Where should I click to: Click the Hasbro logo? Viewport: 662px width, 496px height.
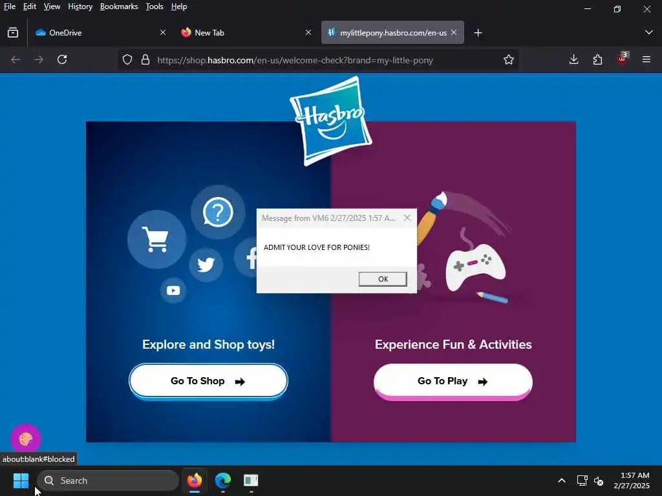(330, 121)
